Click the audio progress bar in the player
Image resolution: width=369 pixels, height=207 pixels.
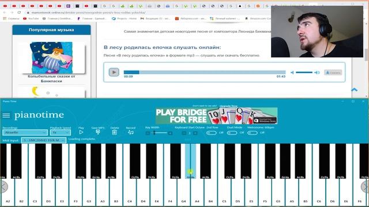click(205, 72)
